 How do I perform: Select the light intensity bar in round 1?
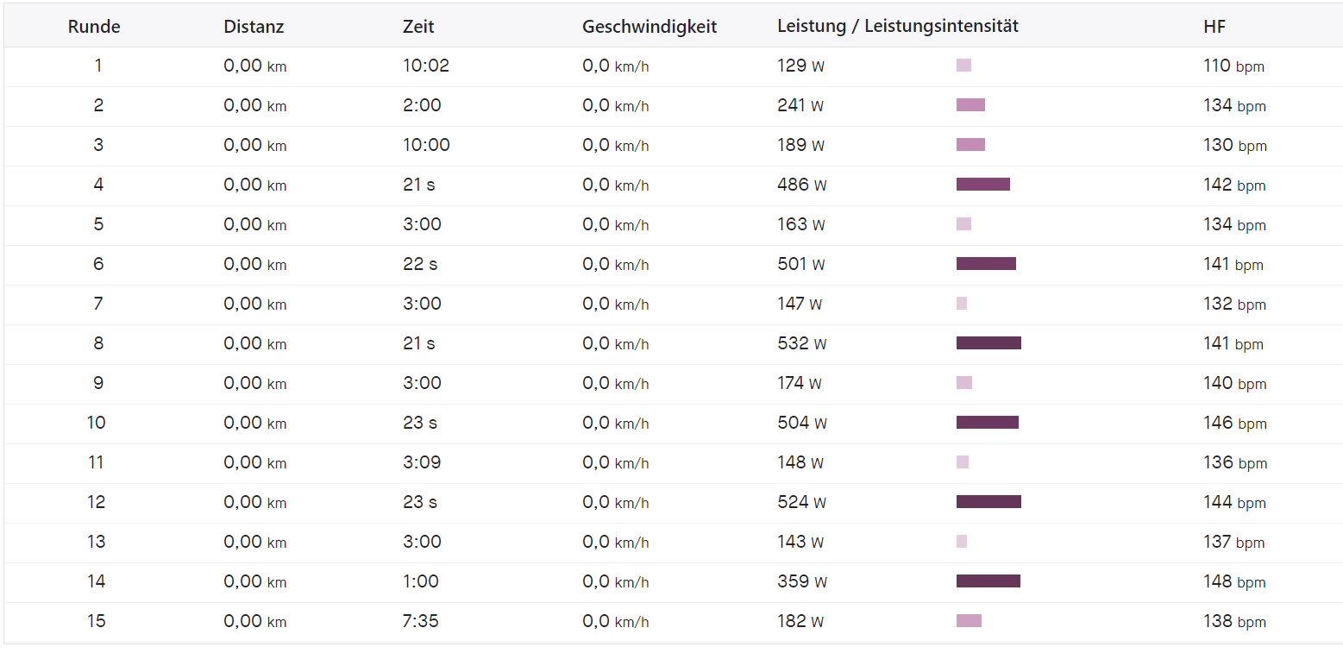pyautogui.click(x=963, y=66)
